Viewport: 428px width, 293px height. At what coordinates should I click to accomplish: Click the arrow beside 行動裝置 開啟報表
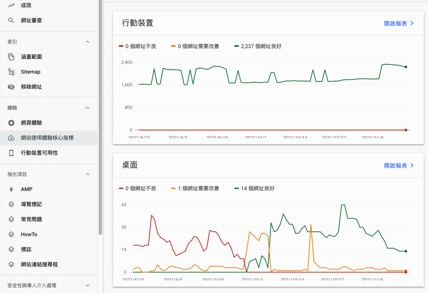(412, 23)
